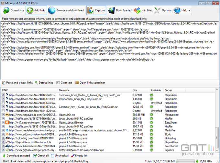Viewport: 220px width, 163px height.
Task: Sort list by File name column header
Action: 94,90
